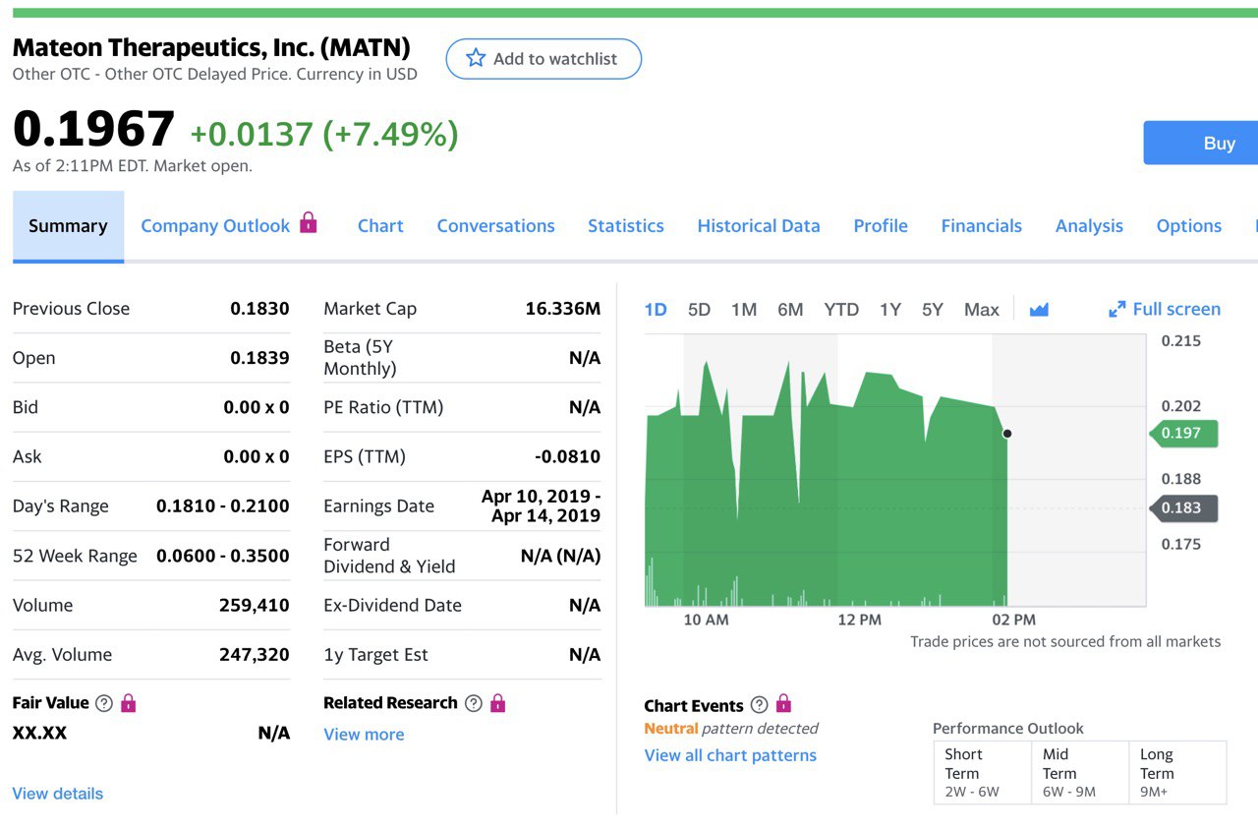The height and width of the screenshot is (831, 1258).
Task: Open the Historical Data tab
Action: tap(759, 226)
